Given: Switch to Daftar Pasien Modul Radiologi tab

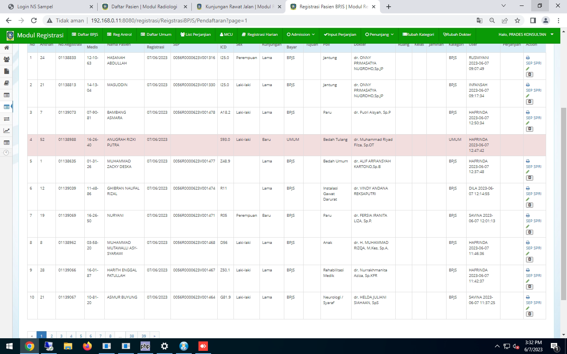Looking at the screenshot, I should 144,7.
